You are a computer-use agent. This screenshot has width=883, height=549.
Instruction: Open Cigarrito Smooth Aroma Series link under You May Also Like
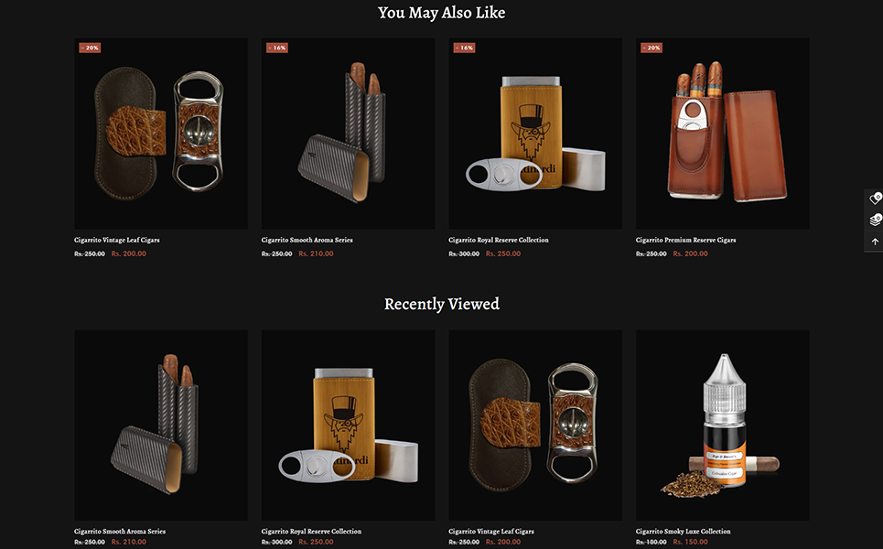coord(307,240)
